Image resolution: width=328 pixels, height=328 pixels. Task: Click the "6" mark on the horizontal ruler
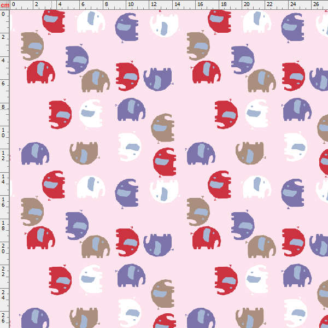tap(83, 4)
